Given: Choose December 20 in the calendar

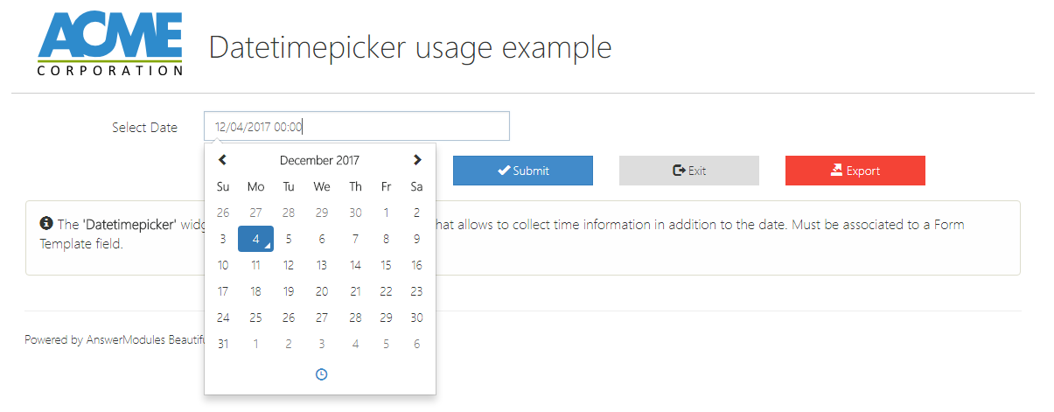Looking at the screenshot, I should click(x=322, y=291).
